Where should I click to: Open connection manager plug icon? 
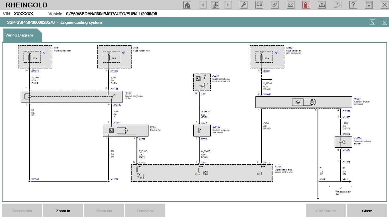(x=275, y=5)
